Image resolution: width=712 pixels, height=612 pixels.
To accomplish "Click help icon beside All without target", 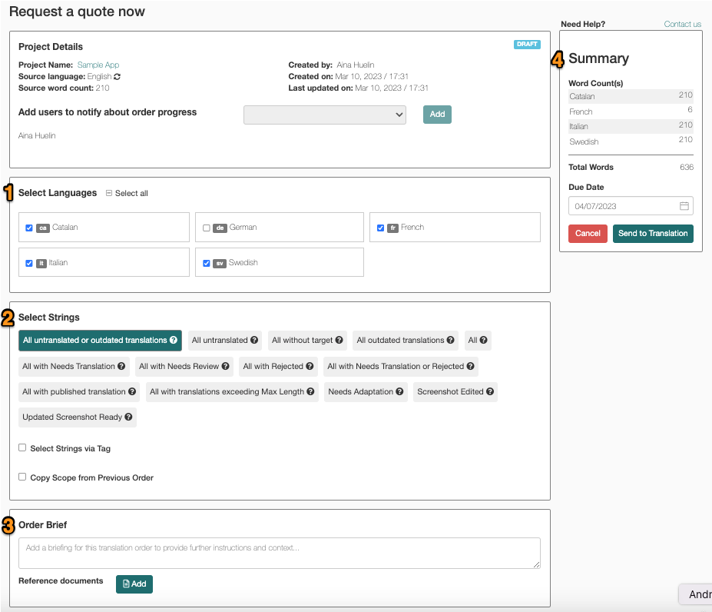I will pos(339,340).
